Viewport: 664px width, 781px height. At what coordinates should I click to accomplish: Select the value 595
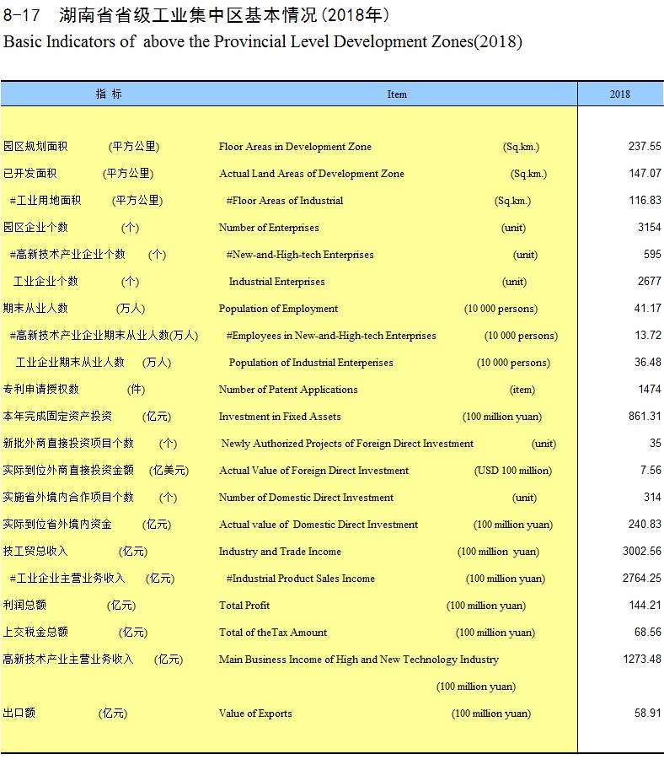[652, 254]
